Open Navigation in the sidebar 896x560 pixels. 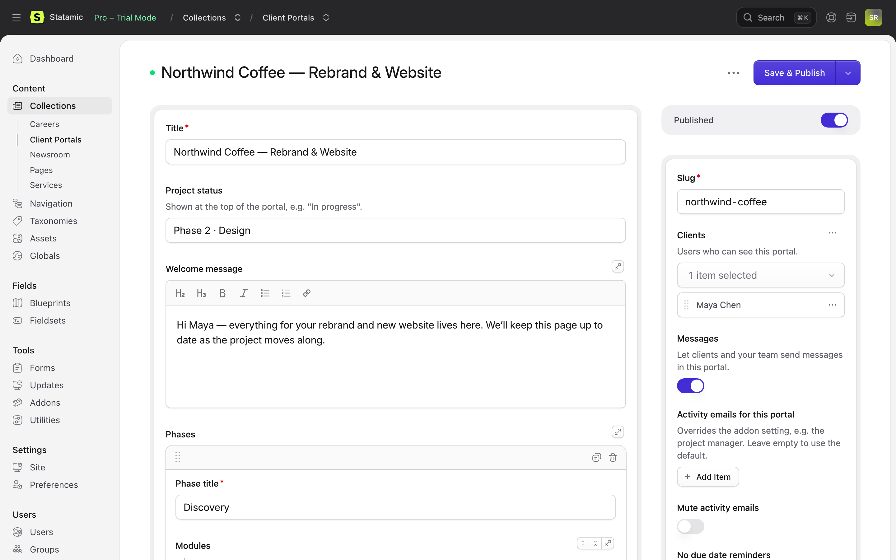point(51,203)
